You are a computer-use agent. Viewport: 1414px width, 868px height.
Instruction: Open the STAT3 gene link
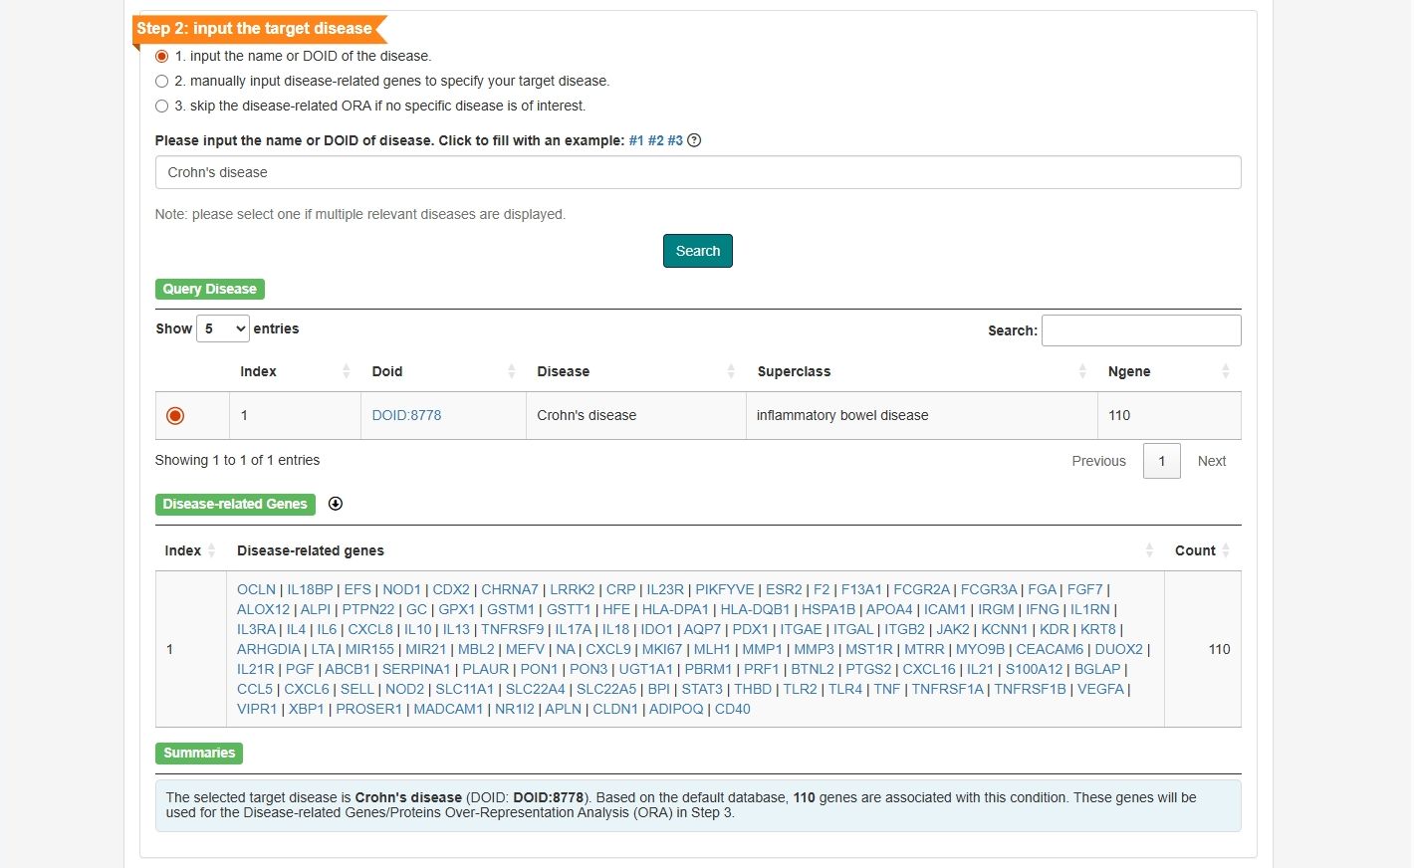(x=702, y=689)
